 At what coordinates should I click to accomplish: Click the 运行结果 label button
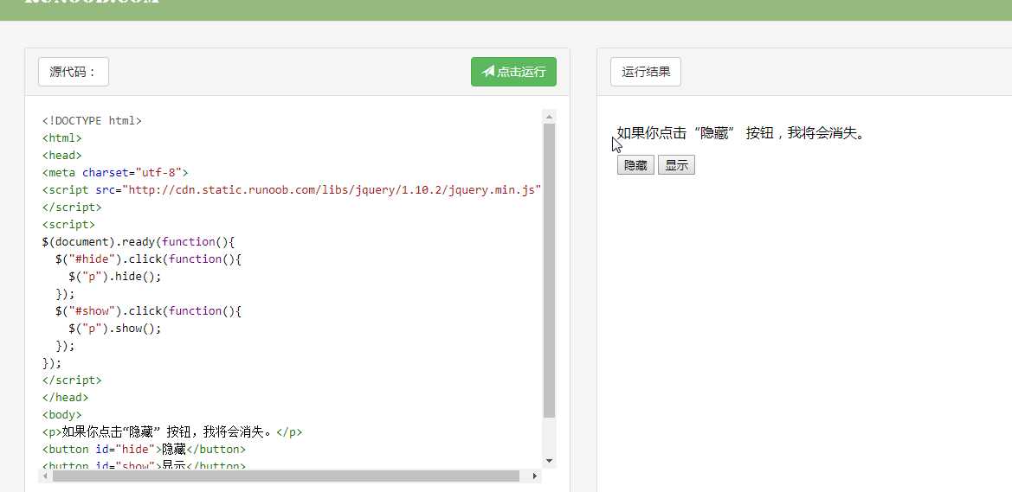(x=646, y=72)
